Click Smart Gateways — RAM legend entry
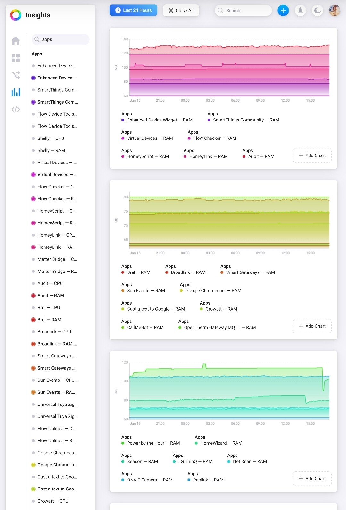Image resolution: width=346 pixels, height=510 pixels. tap(248, 272)
